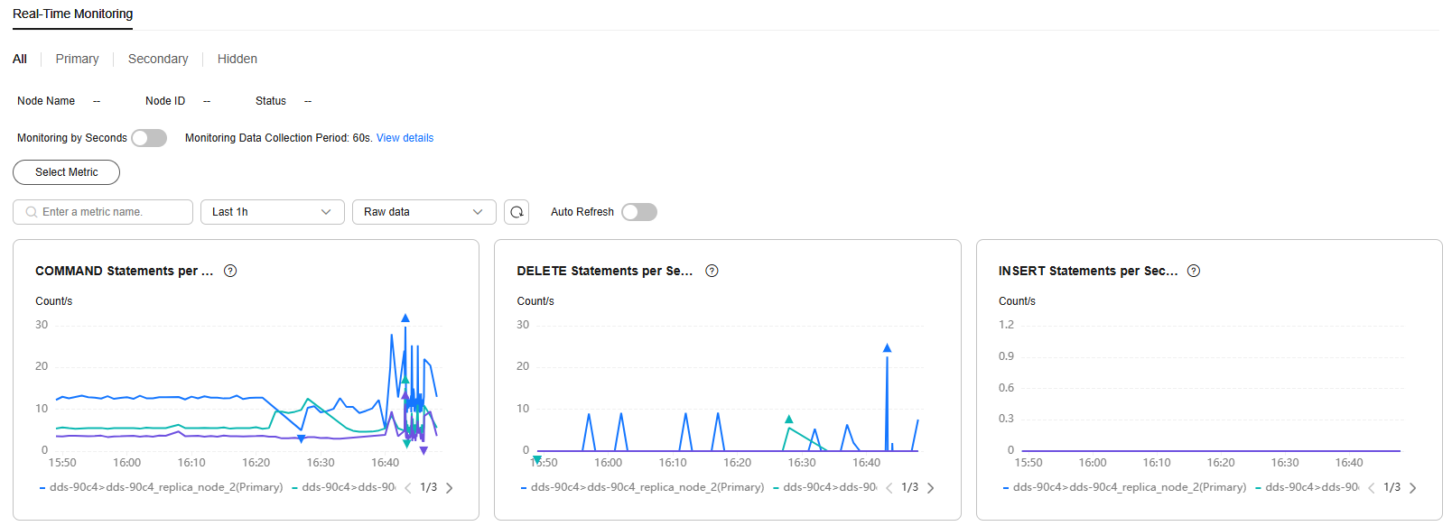
Task: Toggle replica_node_2(Primary) legend in INSERT chart
Action: [x=1125, y=487]
